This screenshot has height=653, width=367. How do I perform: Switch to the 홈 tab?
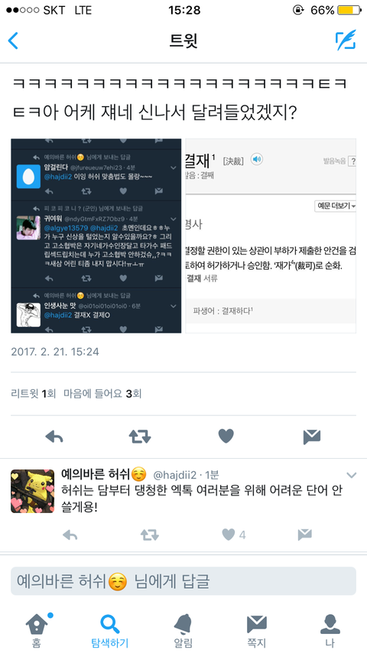tap(37, 630)
